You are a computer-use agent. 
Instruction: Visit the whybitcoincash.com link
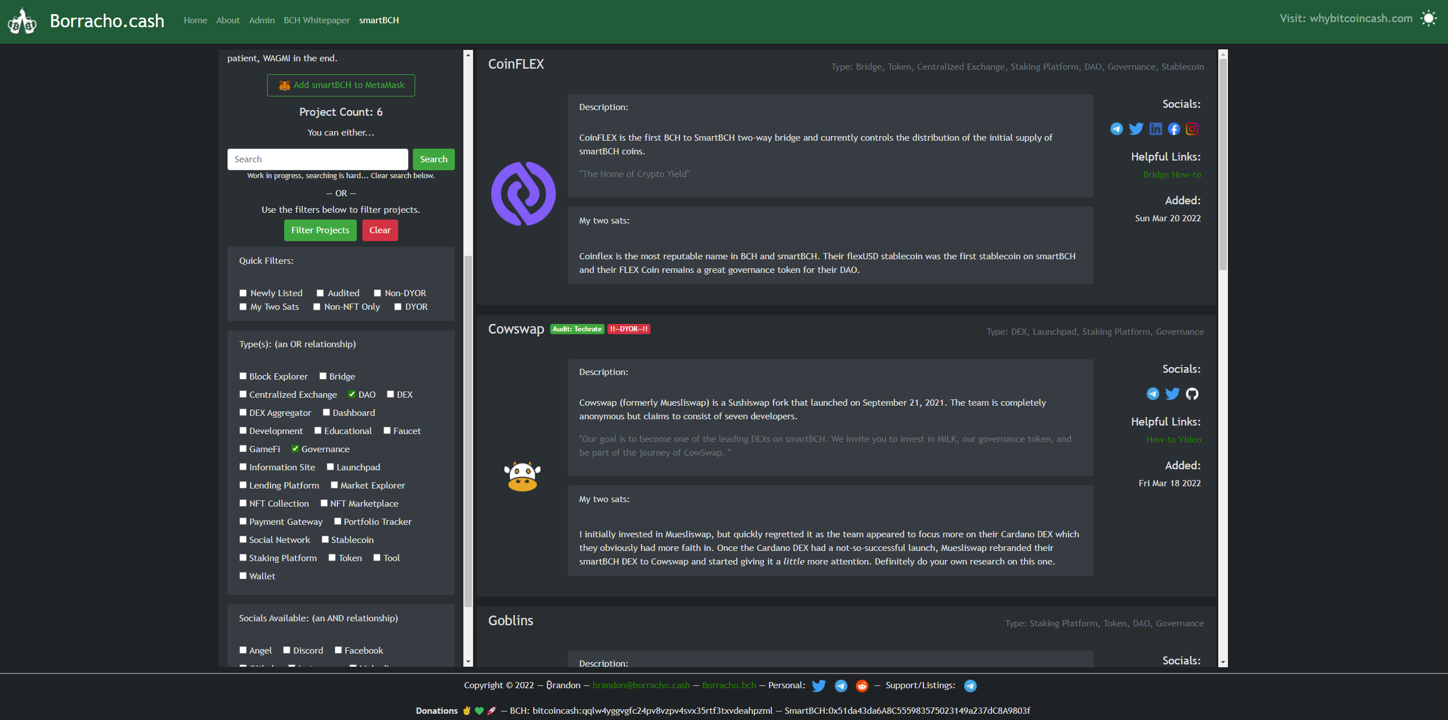tap(1361, 19)
